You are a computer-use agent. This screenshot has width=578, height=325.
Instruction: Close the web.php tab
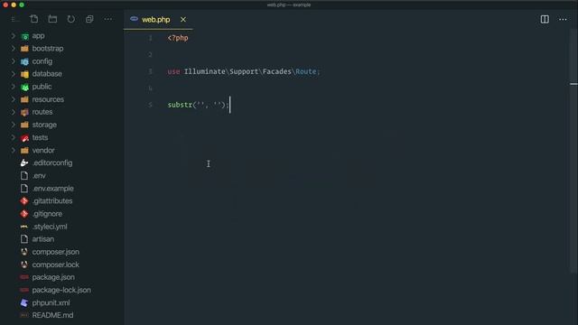[x=183, y=20]
